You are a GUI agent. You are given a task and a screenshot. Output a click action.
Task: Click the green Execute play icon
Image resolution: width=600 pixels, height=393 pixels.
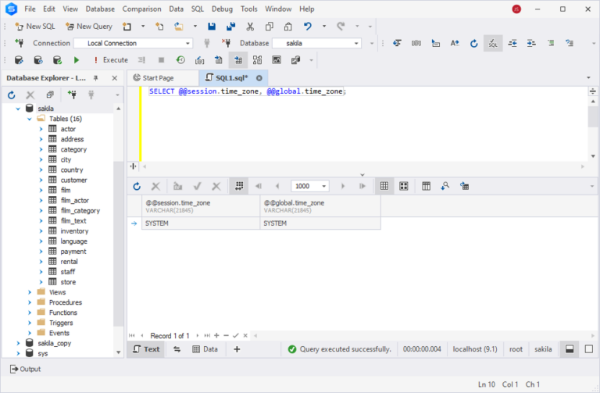click(x=77, y=59)
